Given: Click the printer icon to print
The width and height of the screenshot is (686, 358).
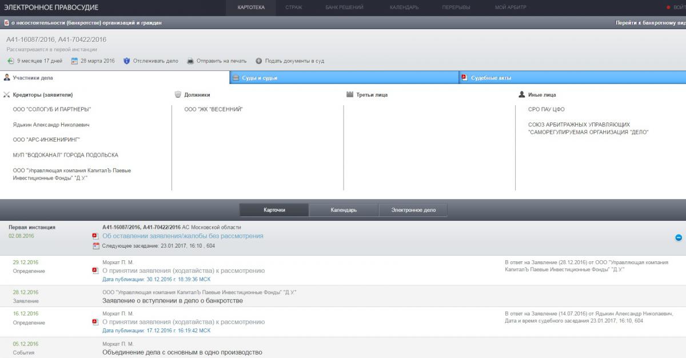Looking at the screenshot, I should point(190,61).
